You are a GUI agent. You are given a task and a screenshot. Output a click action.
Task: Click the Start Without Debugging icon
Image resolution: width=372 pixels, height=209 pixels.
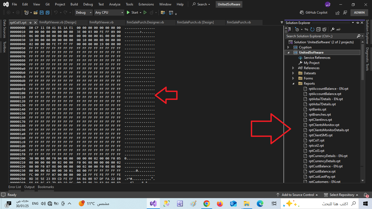[145, 13]
